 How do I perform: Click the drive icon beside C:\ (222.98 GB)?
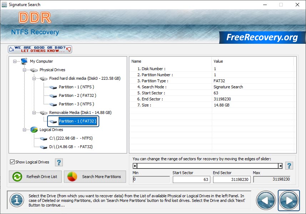point(44,139)
